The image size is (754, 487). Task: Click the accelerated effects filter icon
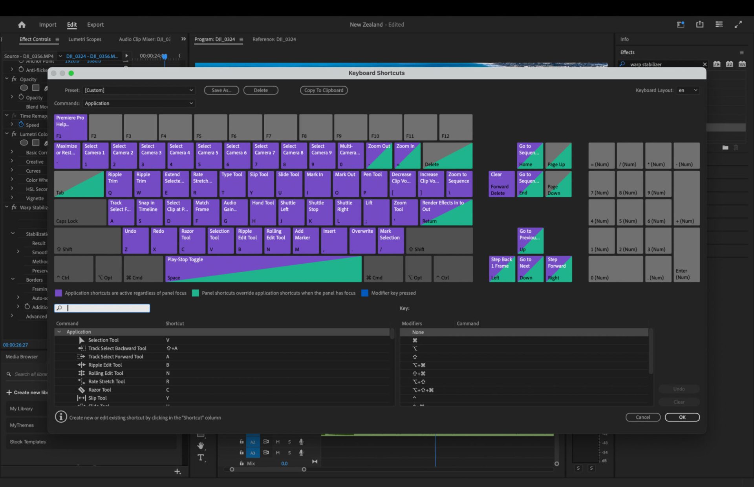point(717,64)
